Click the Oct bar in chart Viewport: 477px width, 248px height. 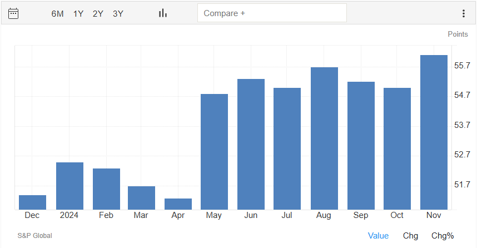pos(397,149)
